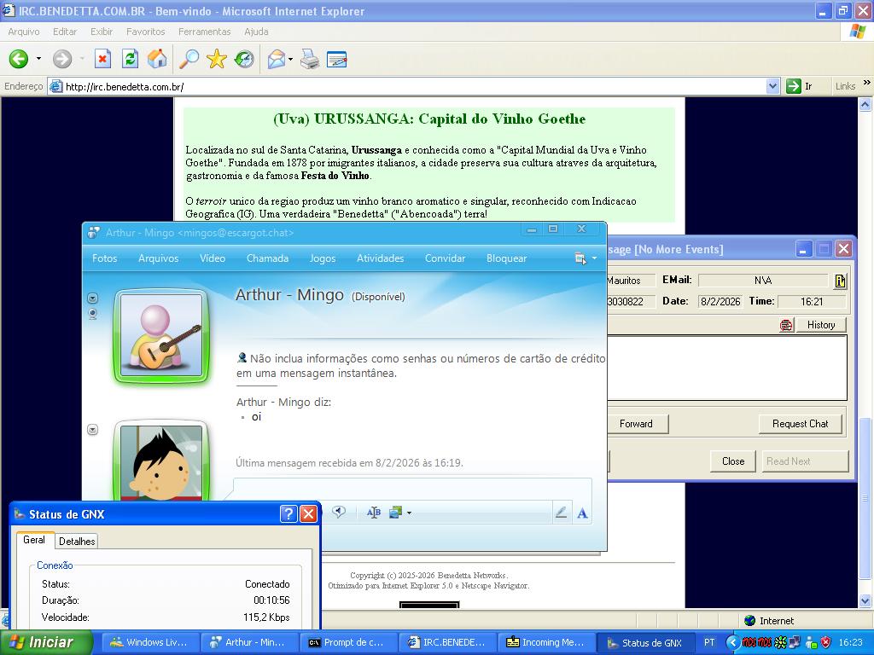Image resolution: width=874 pixels, height=655 pixels.
Task: Open the Mail button dropdown arrow
Action: click(291, 59)
